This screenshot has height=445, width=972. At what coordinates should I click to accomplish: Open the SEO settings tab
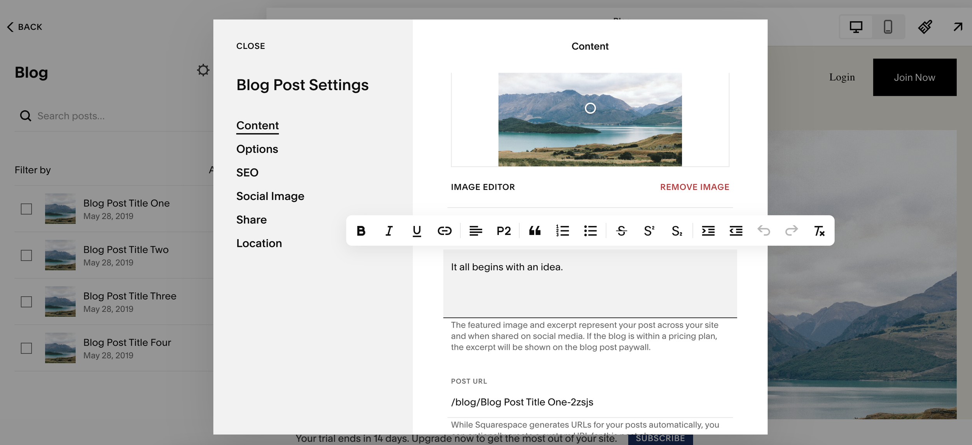(x=247, y=172)
